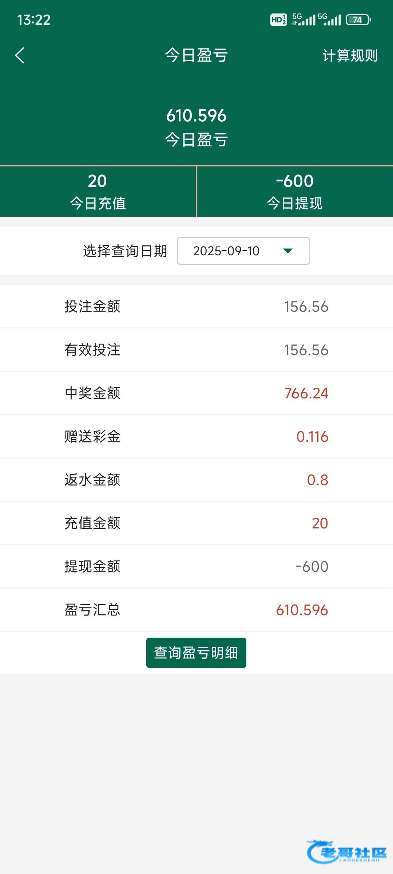Tap the first 5G signal icon
This screenshot has width=393, height=874.
(x=303, y=20)
